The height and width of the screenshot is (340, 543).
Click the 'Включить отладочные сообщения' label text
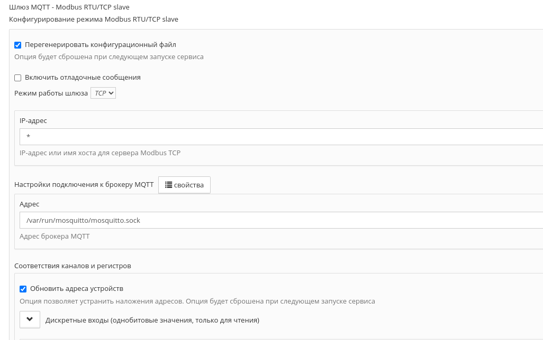point(83,78)
